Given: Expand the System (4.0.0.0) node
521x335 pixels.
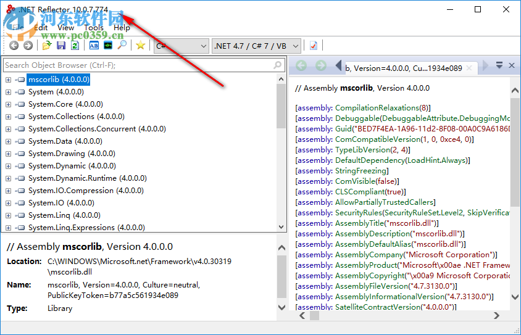Looking at the screenshot, I should pos(8,92).
